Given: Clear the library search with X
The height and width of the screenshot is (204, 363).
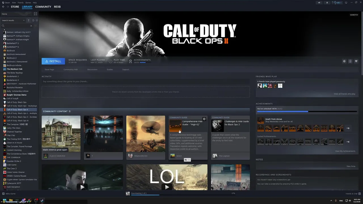Looking at the screenshot, I should 31,26.
